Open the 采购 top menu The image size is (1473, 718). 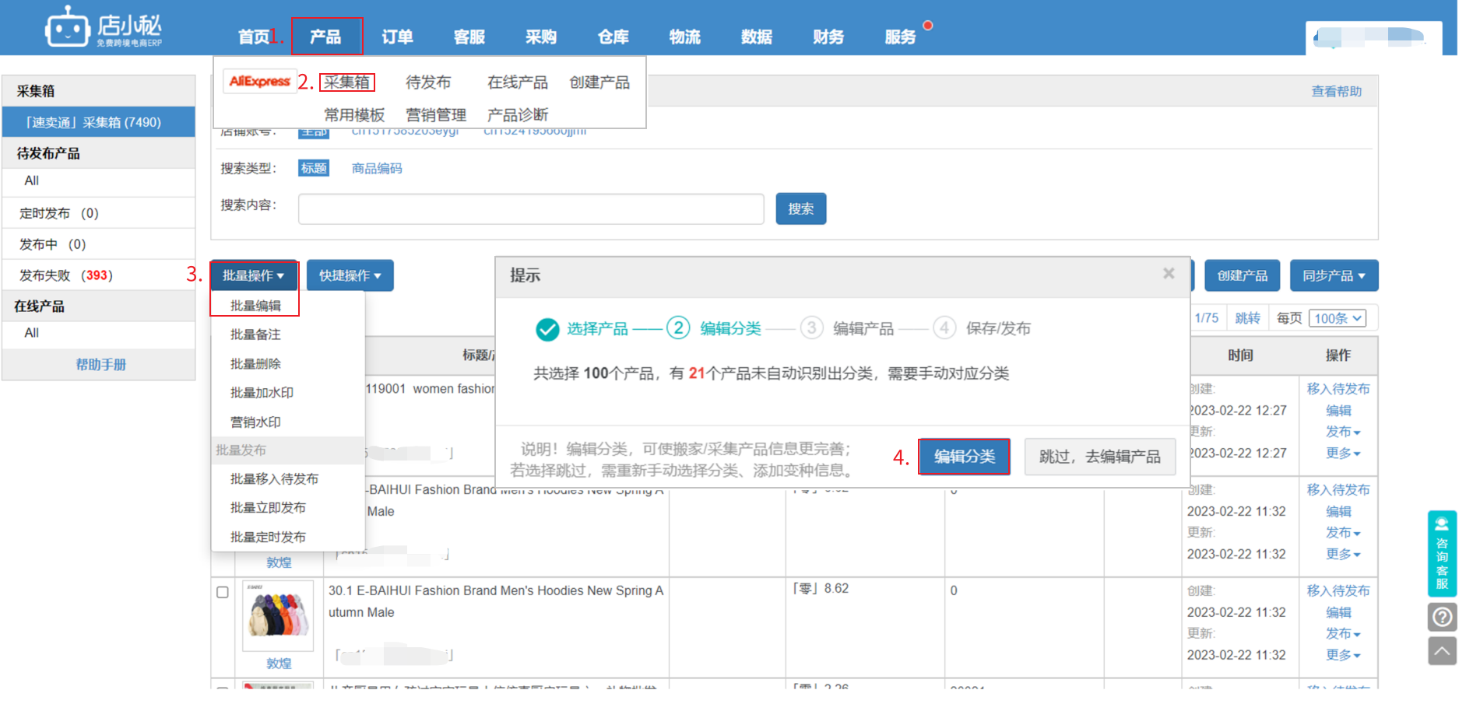[x=541, y=37]
